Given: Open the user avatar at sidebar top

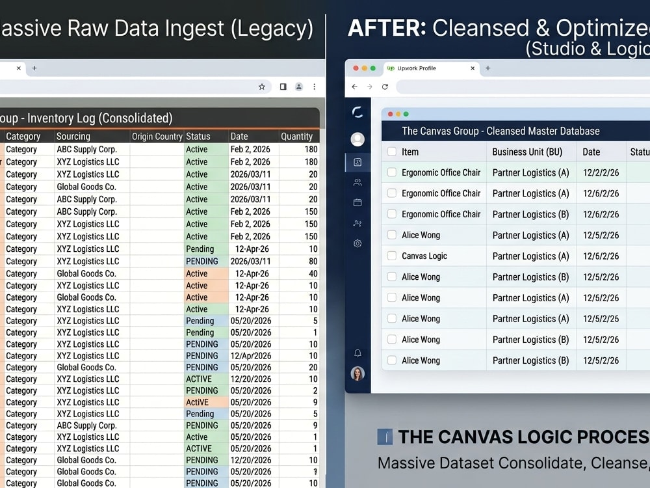Looking at the screenshot, I should click(357, 139).
